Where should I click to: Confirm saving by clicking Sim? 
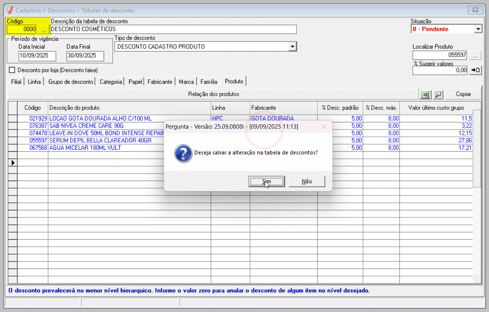click(266, 181)
